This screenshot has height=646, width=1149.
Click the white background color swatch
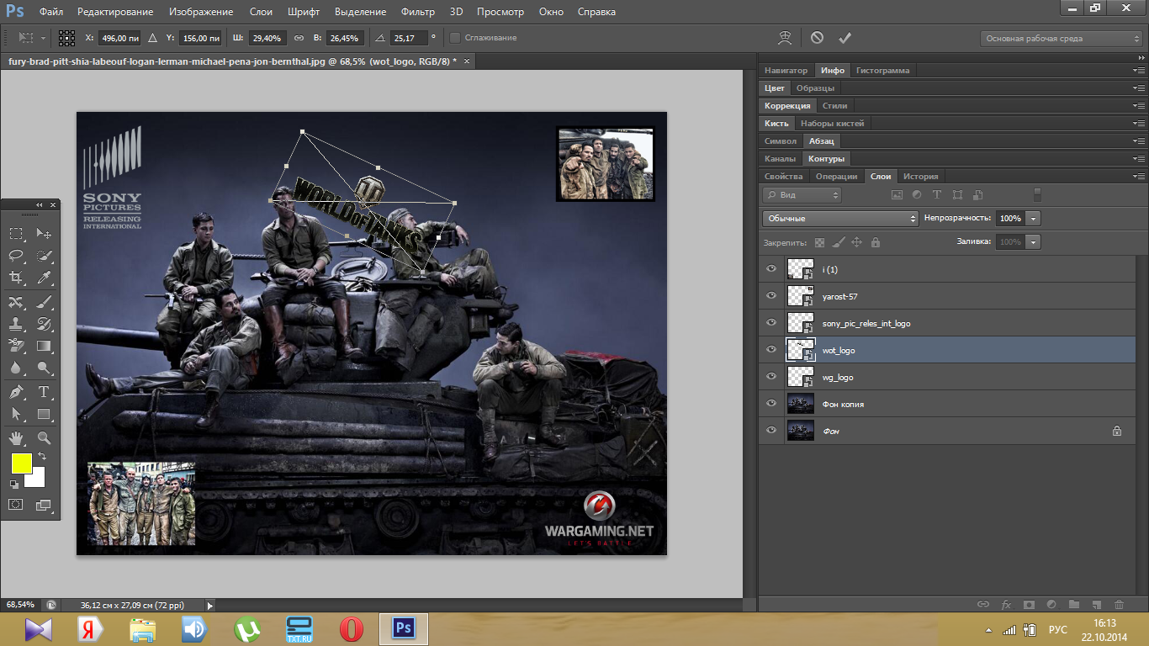pos(37,479)
